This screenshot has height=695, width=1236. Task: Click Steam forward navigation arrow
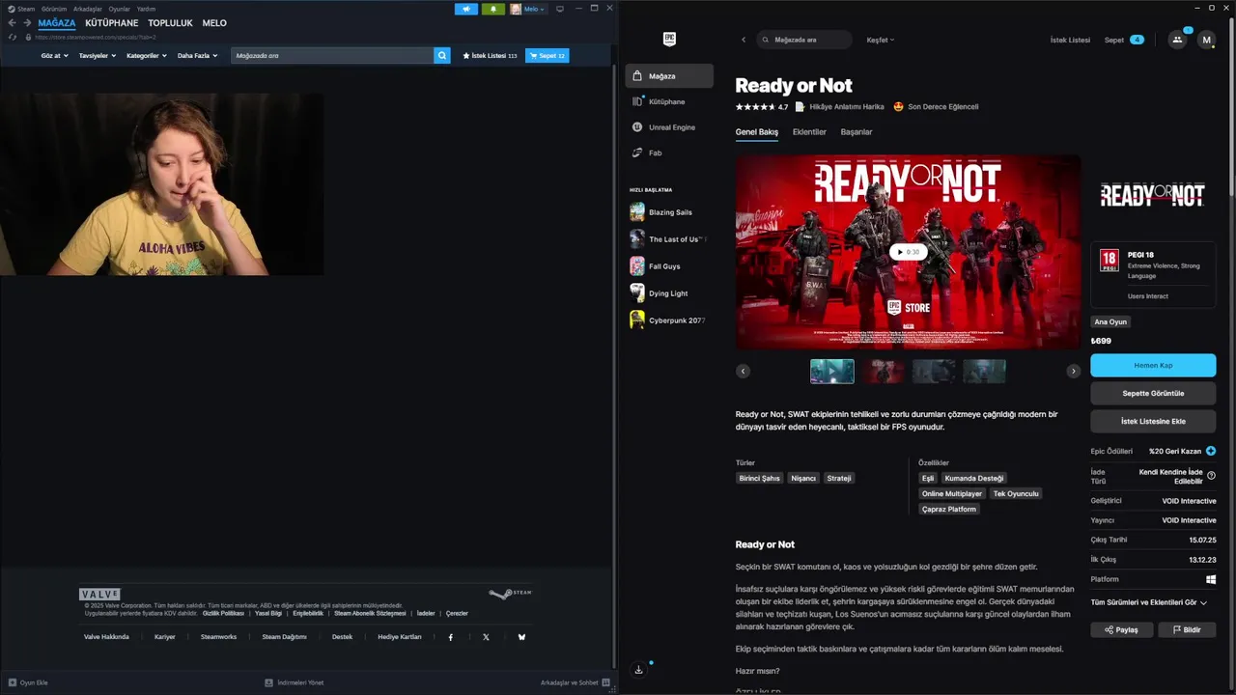[x=27, y=23]
